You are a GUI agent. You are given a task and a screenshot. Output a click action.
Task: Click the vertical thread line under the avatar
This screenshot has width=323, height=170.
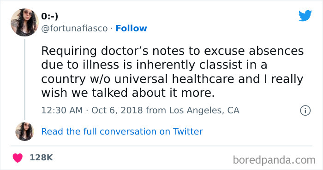click(25, 79)
